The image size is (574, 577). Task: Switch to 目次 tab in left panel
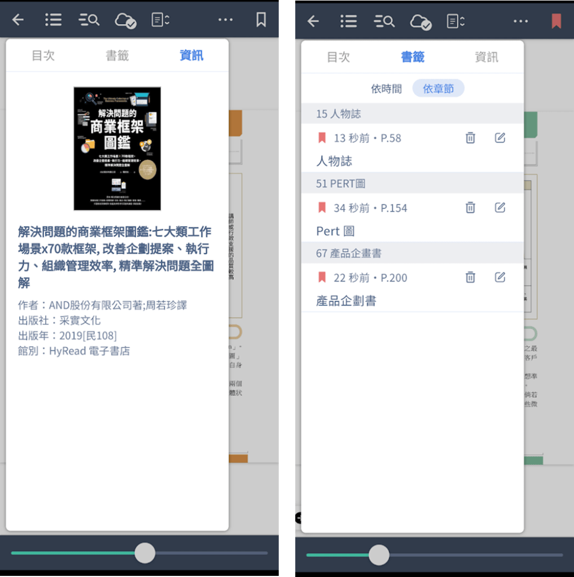(43, 55)
